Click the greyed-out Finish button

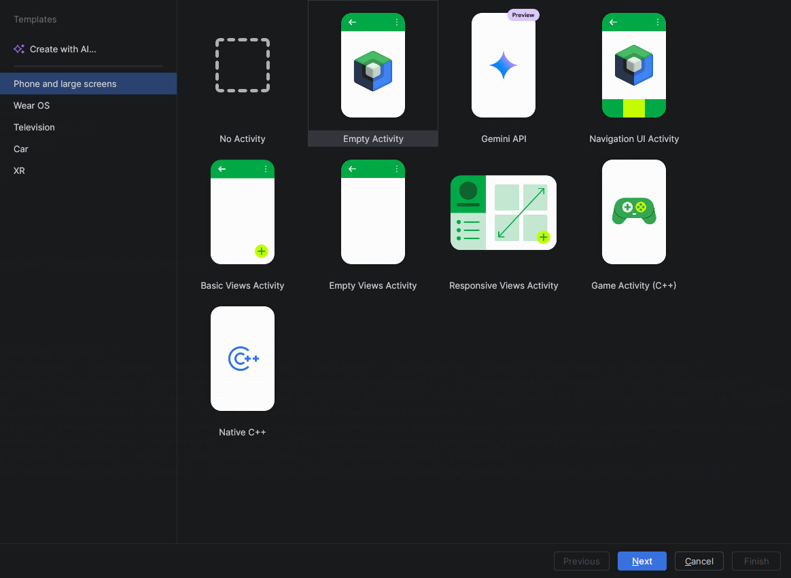[x=756, y=561]
